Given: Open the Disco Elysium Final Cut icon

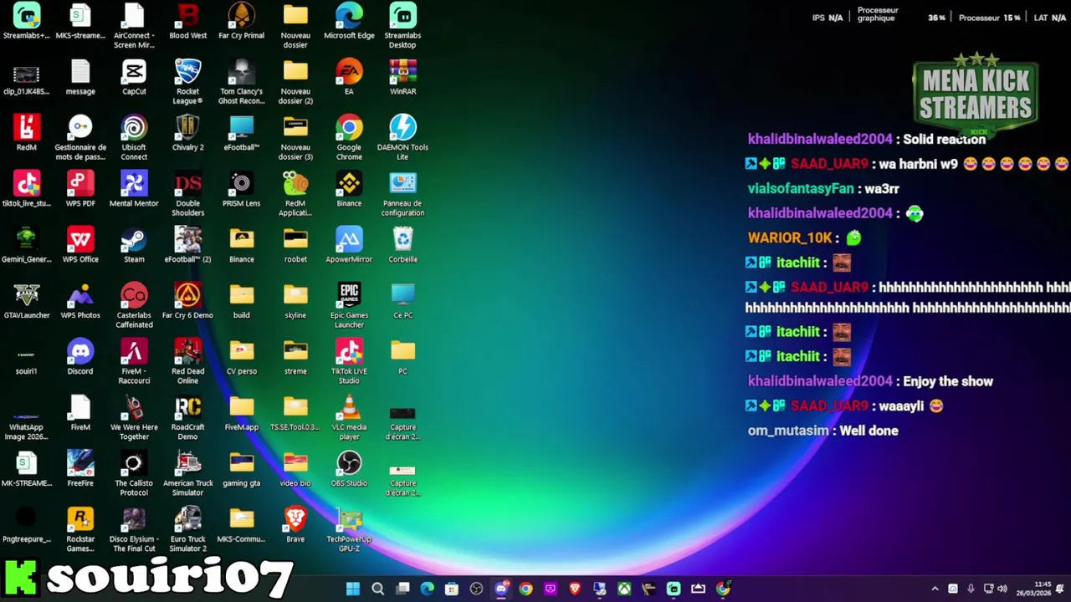Looking at the screenshot, I should click(x=134, y=530).
